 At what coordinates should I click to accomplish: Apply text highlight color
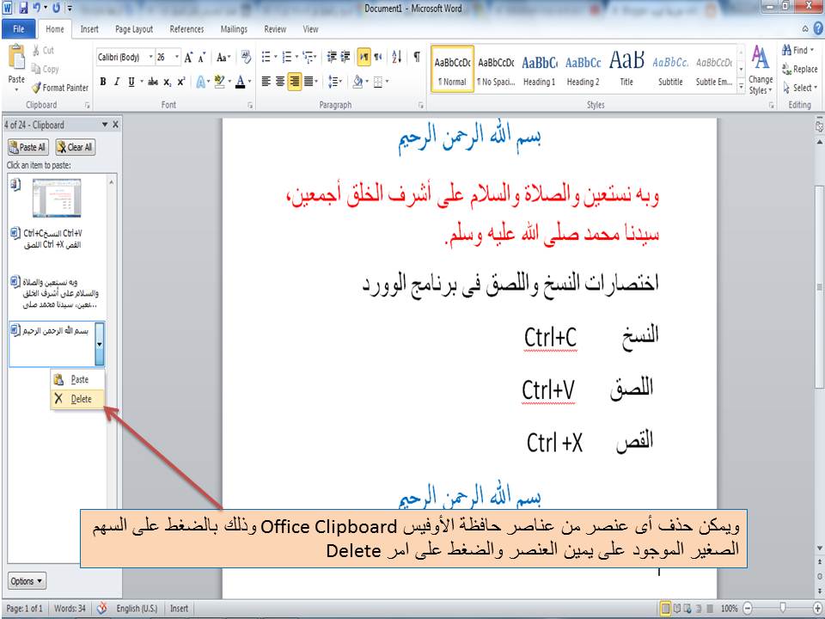(x=218, y=79)
